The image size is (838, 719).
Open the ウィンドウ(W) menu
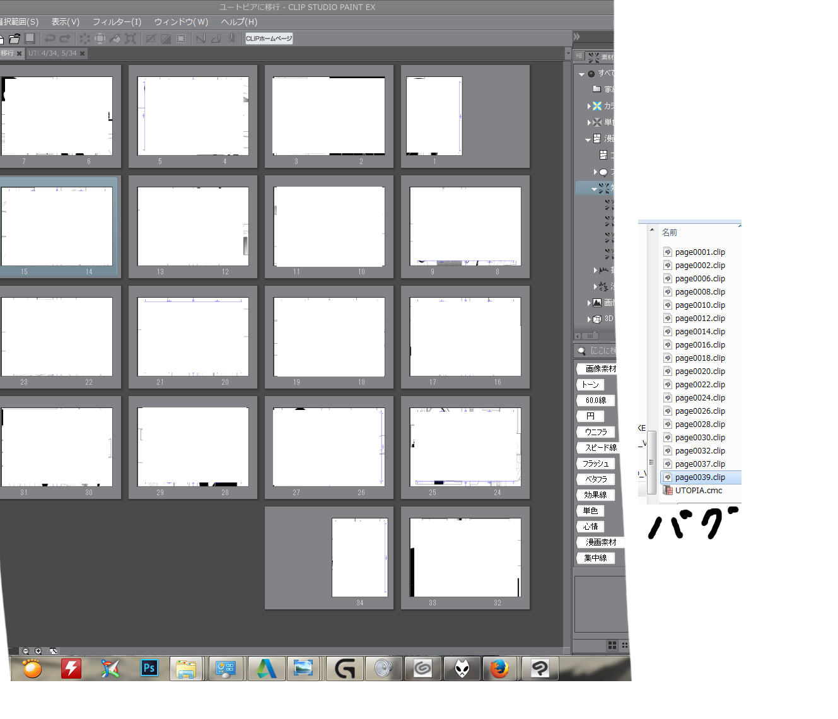pyautogui.click(x=181, y=22)
